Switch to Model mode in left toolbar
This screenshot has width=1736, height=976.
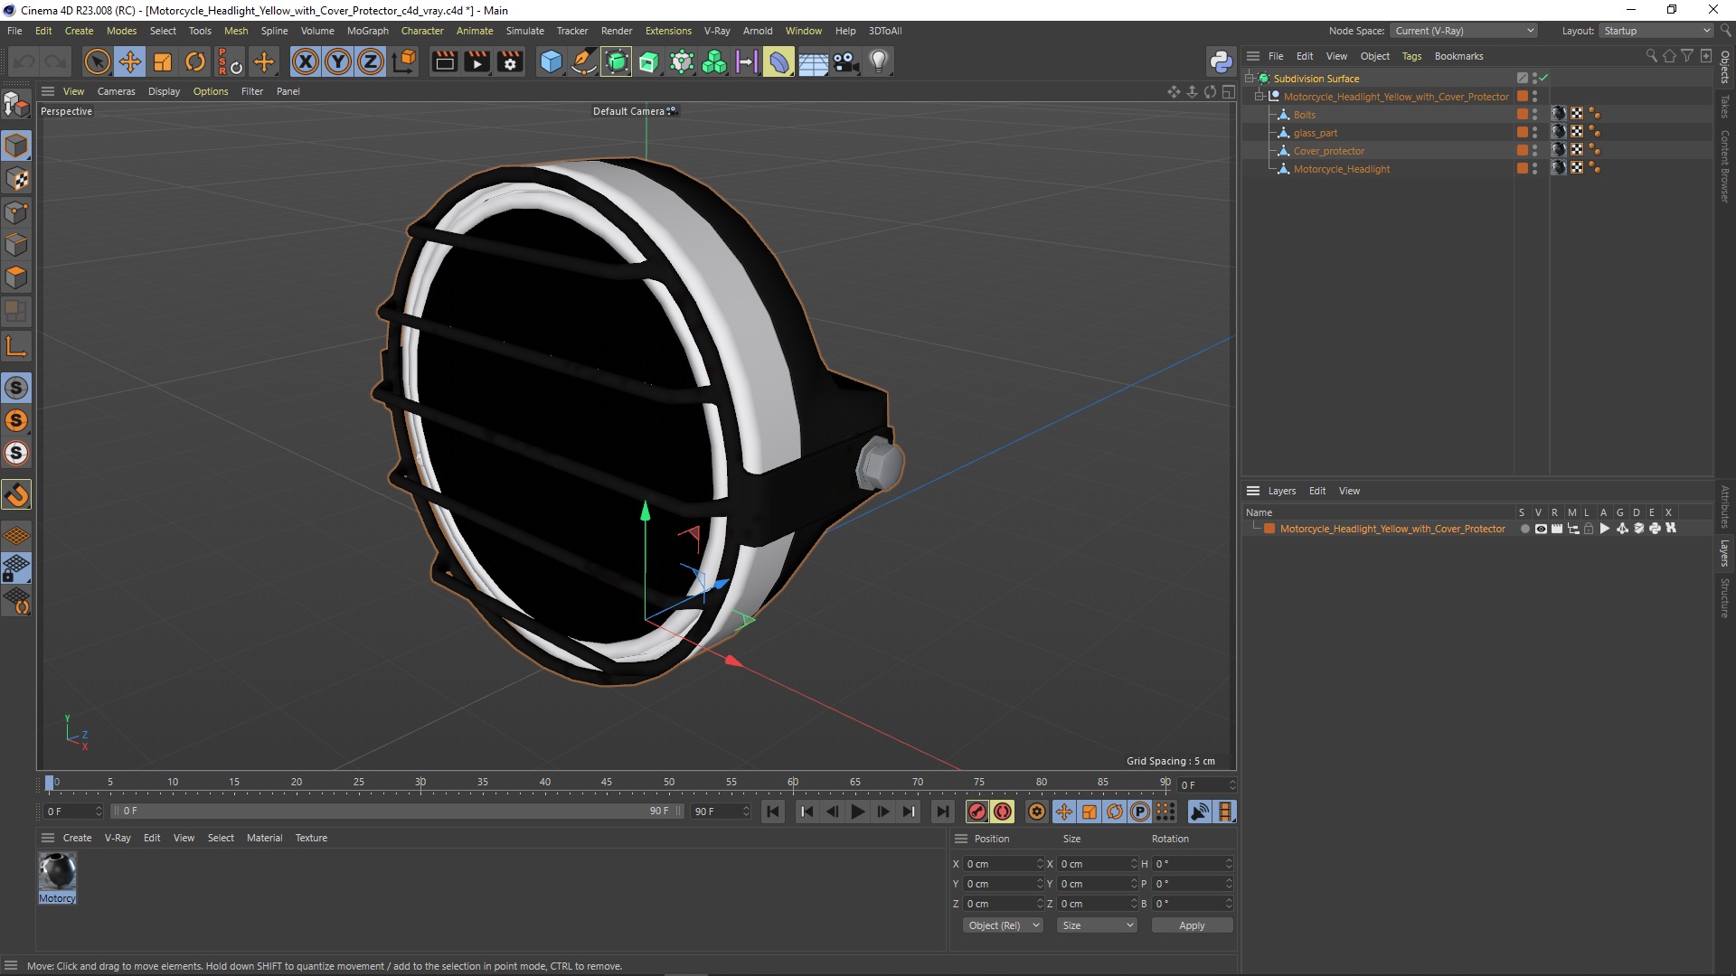pos(16,145)
